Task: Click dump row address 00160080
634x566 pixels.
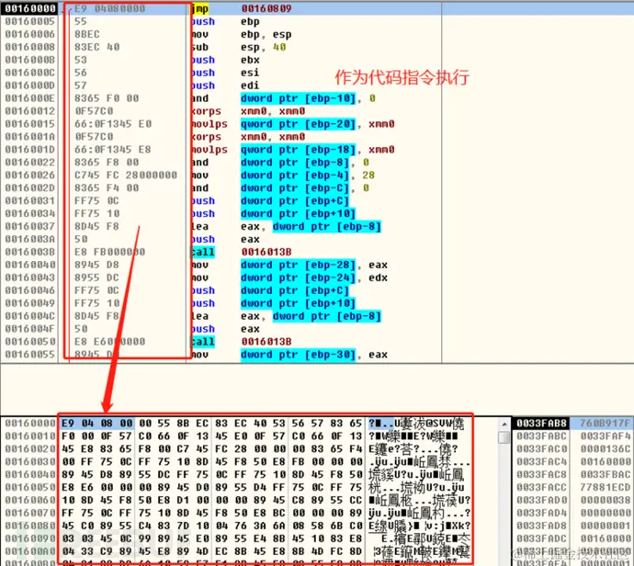Action: click(x=30, y=526)
